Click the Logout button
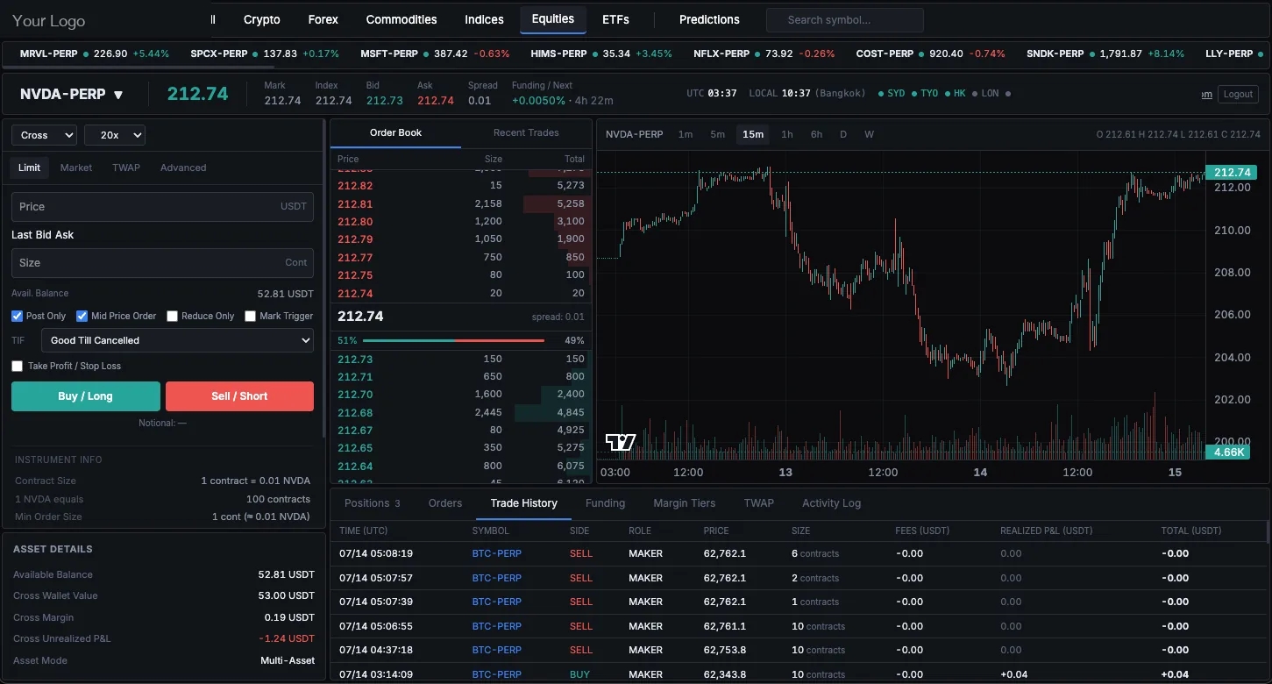This screenshot has height=684, width=1272. tap(1238, 95)
